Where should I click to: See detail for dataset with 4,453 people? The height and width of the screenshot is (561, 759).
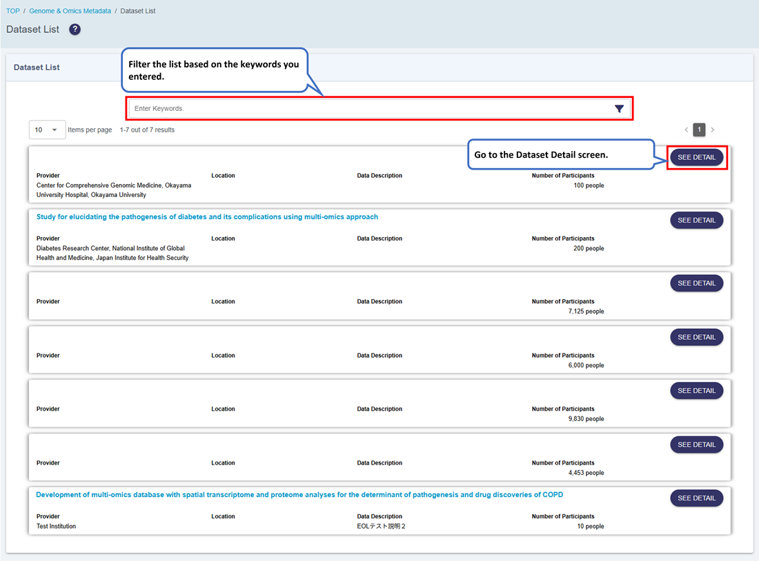click(x=696, y=445)
